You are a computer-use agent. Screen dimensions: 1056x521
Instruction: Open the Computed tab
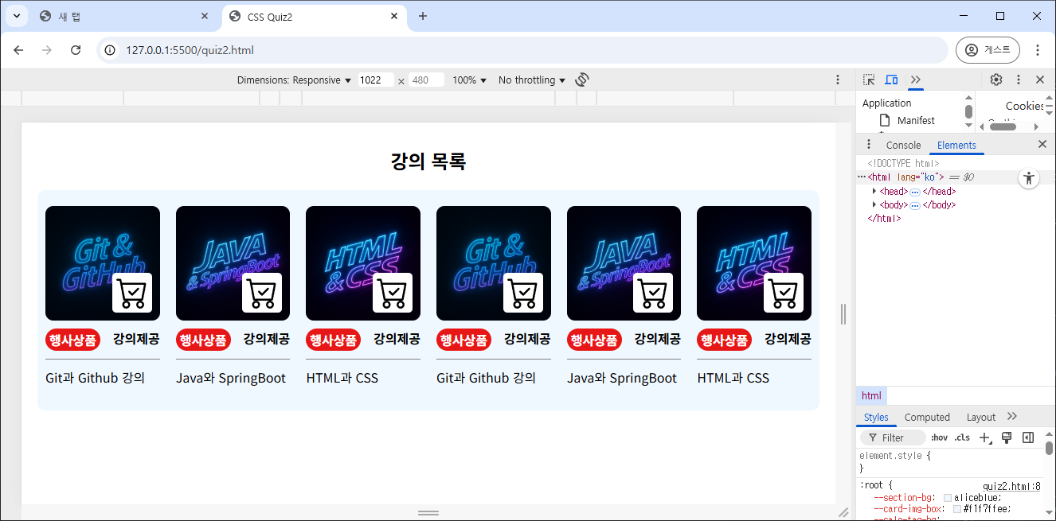[x=927, y=417]
